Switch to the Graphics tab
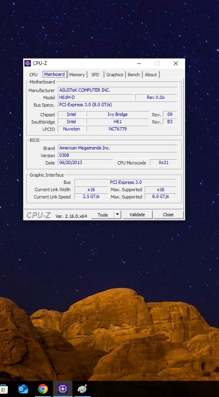219x397 pixels. point(114,75)
